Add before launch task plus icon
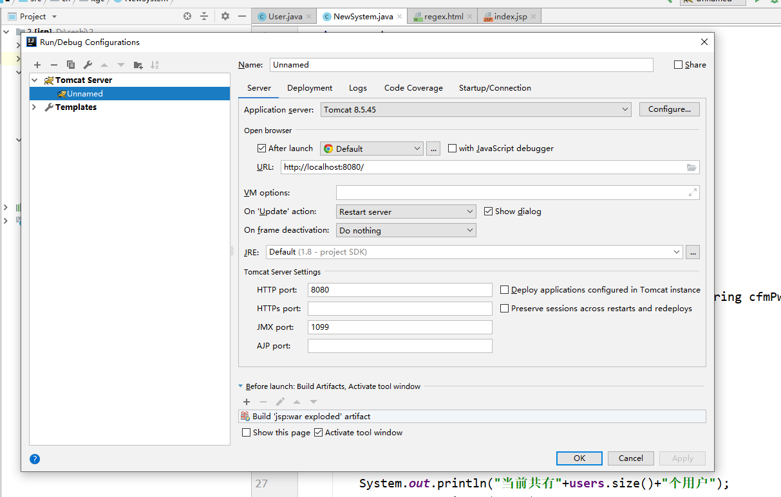 247,402
